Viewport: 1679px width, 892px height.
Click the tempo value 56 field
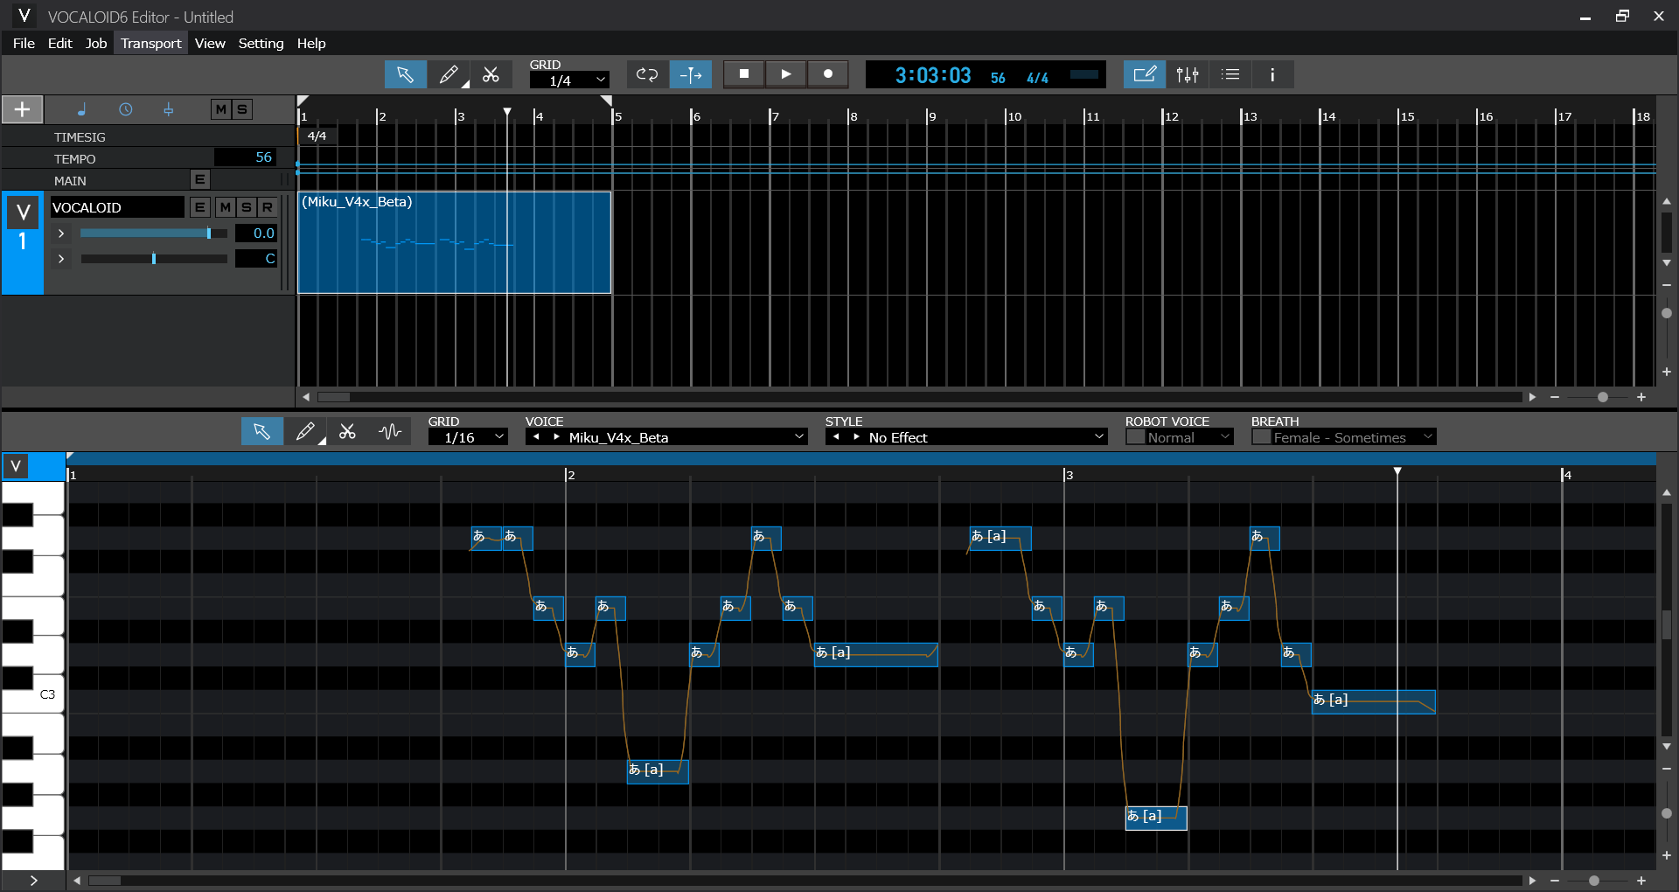[x=246, y=157]
